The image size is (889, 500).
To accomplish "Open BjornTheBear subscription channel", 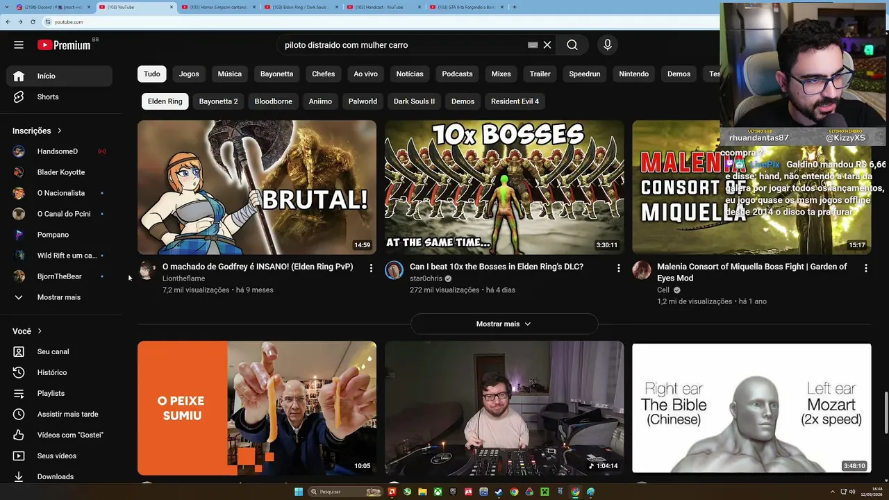I will click(59, 276).
